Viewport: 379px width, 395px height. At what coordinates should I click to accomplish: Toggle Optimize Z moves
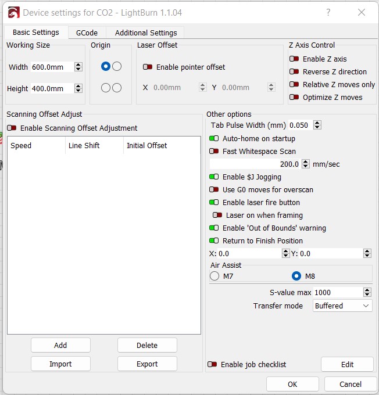(294, 97)
